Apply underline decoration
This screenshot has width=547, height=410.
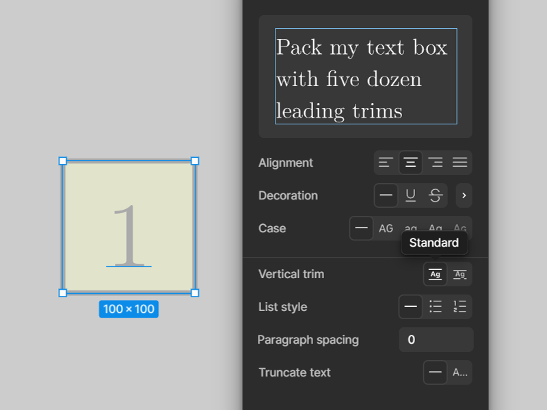point(411,195)
